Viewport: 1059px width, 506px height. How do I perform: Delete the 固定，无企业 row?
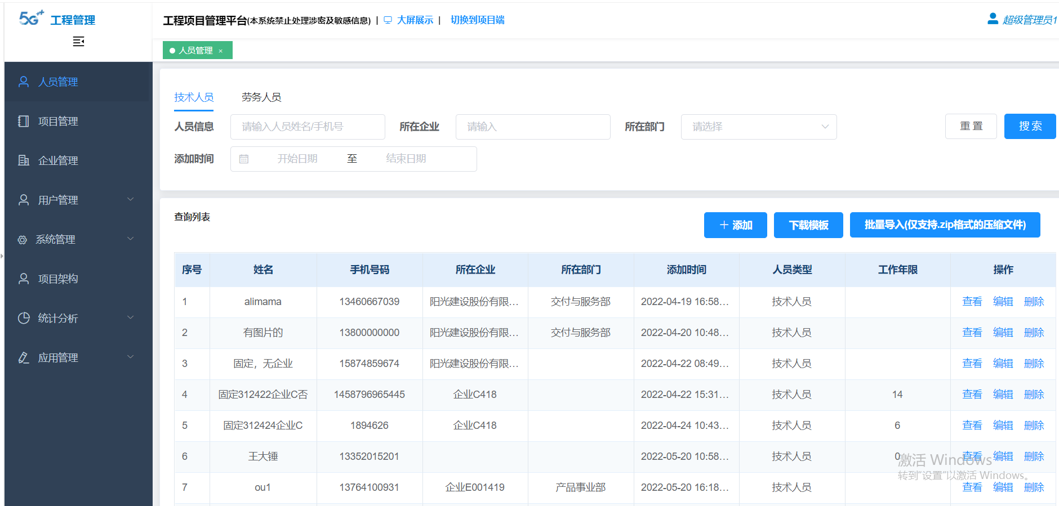pos(1034,364)
